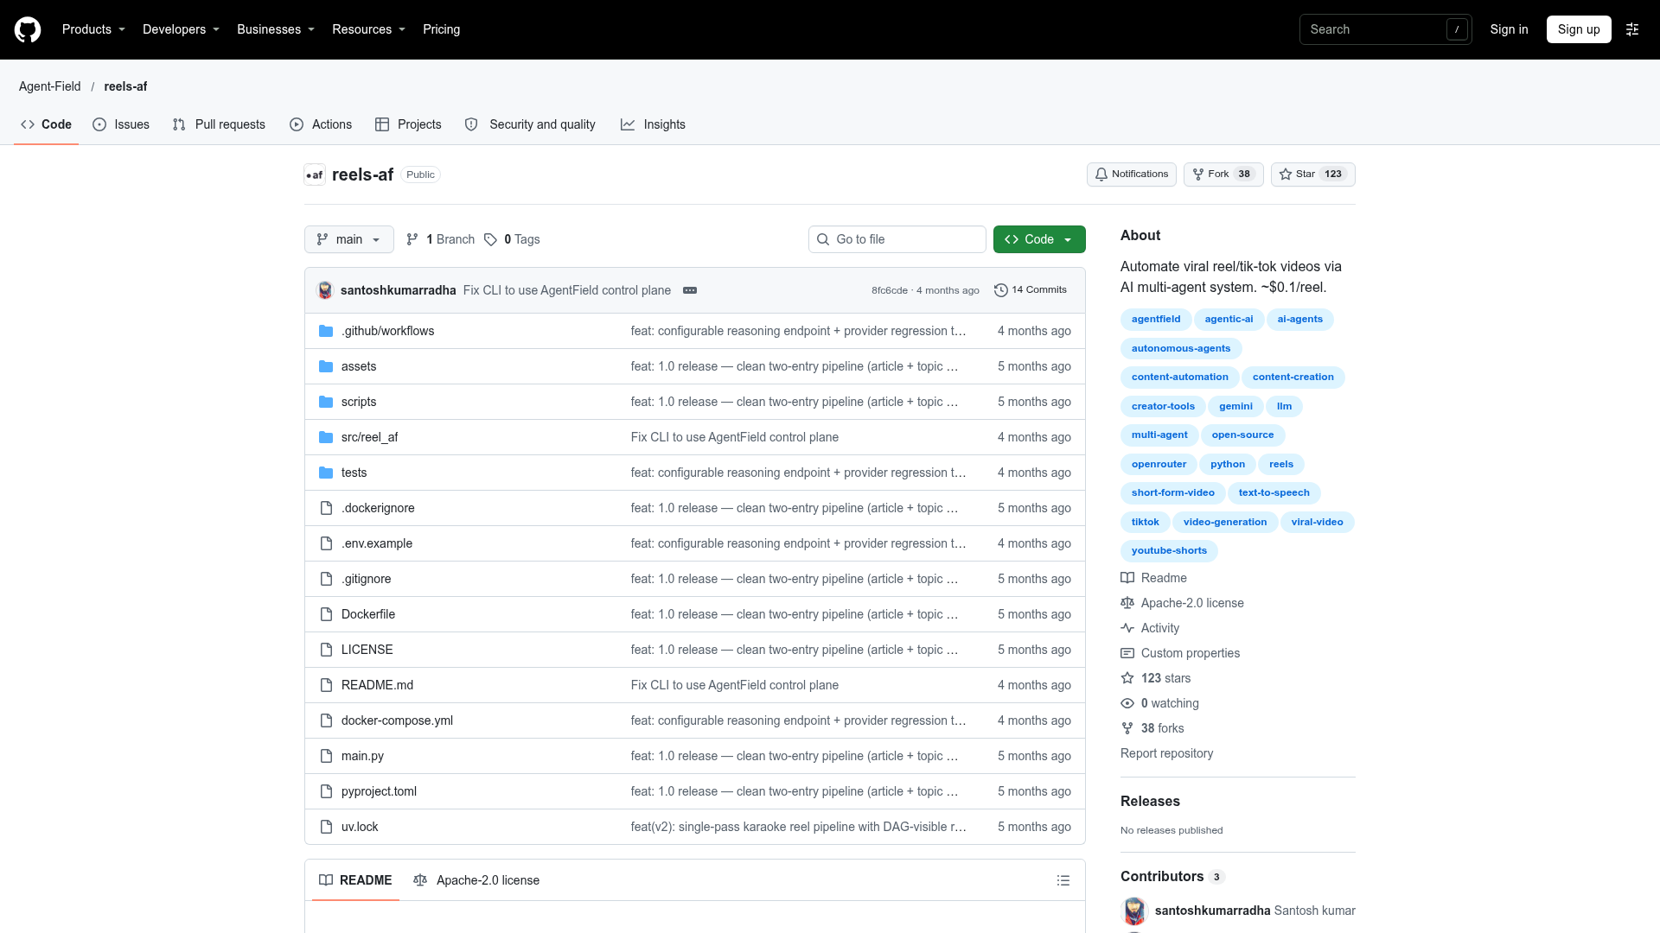Click the Sign up button
The width and height of the screenshot is (1660, 933).
coord(1579,29)
